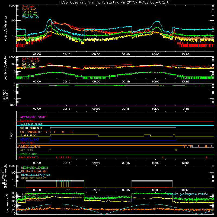
Task: Click the Absolute geomagnetic latitude label
Action: [x=187, y=194]
